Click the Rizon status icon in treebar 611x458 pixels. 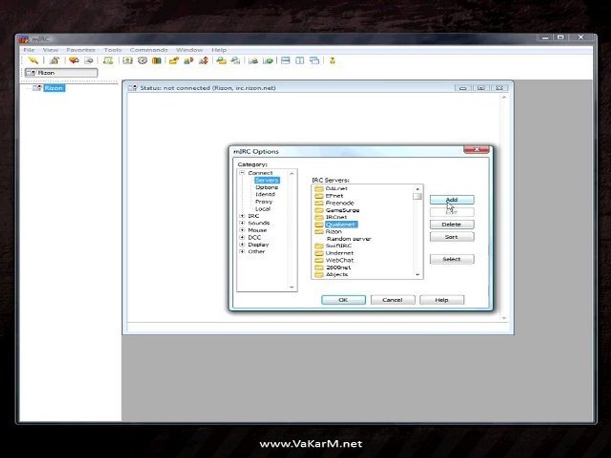click(37, 88)
